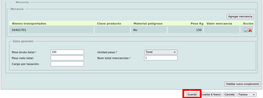
Task: Collapse the Mercancías section
Action: [10, 2]
